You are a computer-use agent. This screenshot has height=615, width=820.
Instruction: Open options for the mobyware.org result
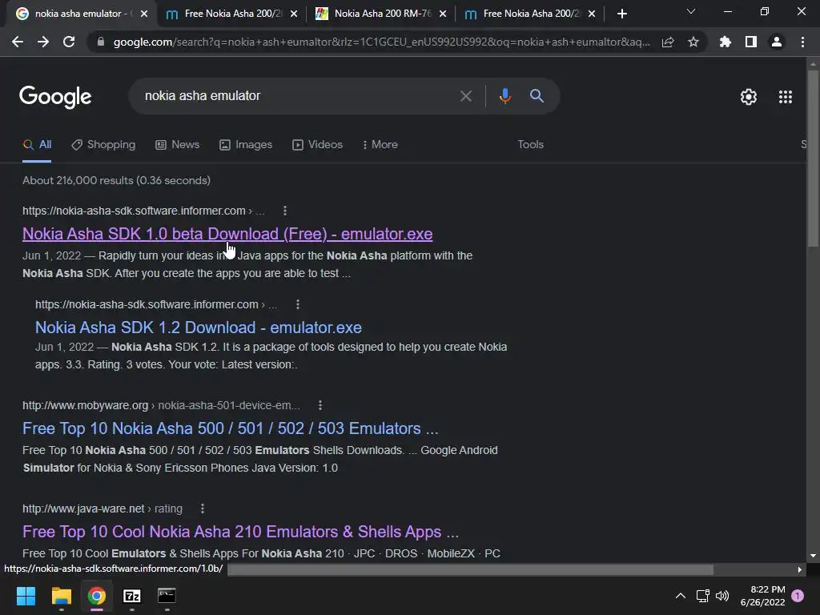point(320,405)
